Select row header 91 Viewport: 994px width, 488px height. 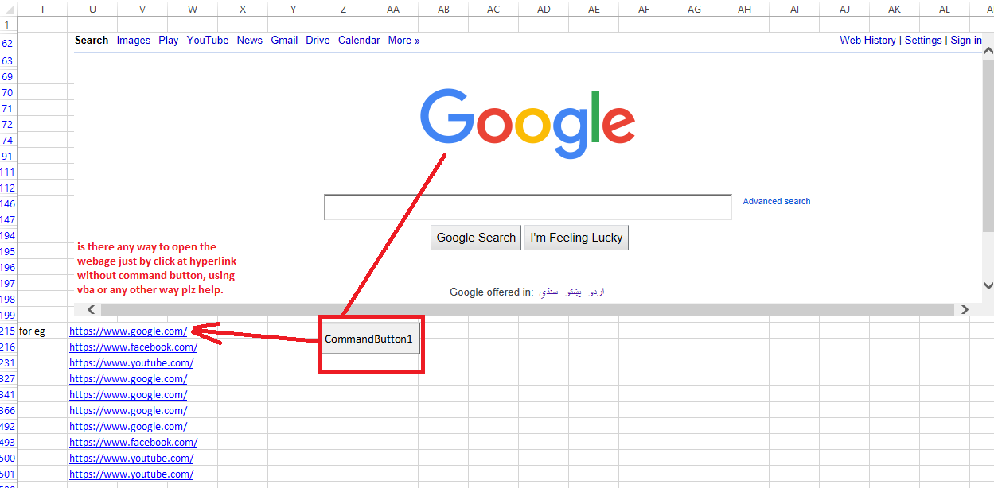[x=8, y=157]
